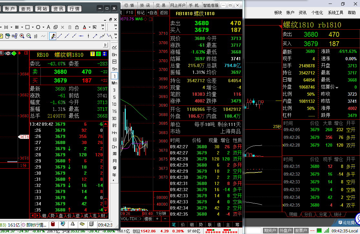Click the zoom out magnifier icon
The height and width of the screenshot is (234, 360).
(x=29, y=36)
